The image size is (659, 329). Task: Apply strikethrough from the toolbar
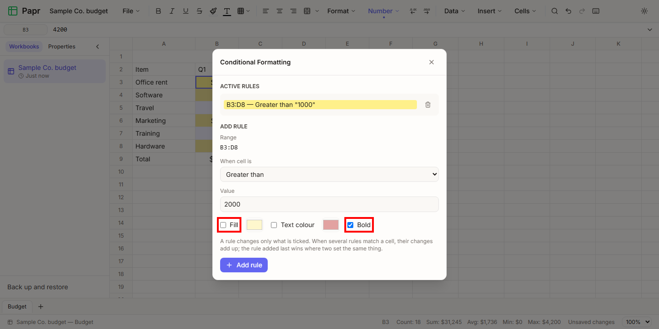pyautogui.click(x=200, y=11)
